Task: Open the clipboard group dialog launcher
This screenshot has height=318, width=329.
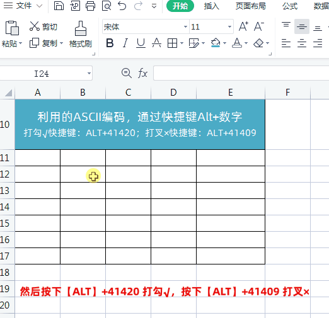Action: (94, 54)
